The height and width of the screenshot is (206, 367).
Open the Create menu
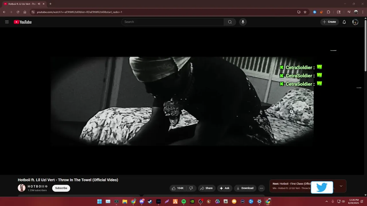[x=329, y=22]
